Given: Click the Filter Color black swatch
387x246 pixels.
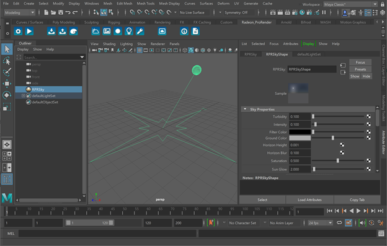Looking at the screenshot, I should 300,132.
